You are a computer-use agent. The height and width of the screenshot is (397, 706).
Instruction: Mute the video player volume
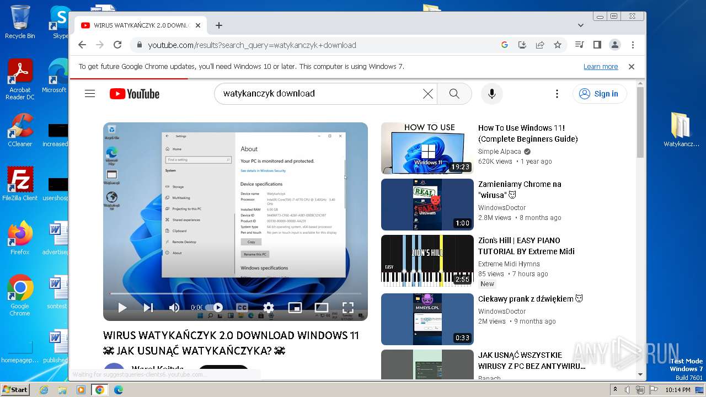click(x=174, y=308)
